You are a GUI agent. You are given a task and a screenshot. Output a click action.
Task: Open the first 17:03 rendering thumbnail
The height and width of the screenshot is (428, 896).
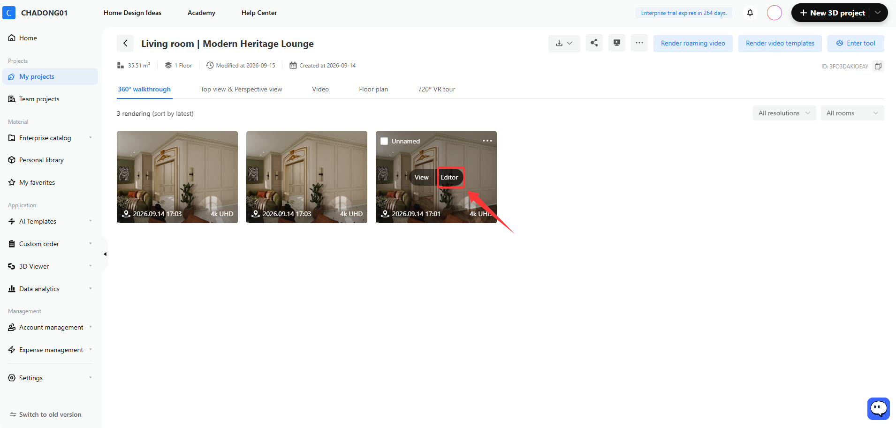coord(177,177)
